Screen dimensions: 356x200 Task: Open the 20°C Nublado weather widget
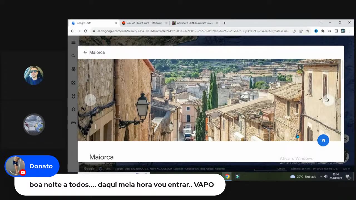[303, 176]
